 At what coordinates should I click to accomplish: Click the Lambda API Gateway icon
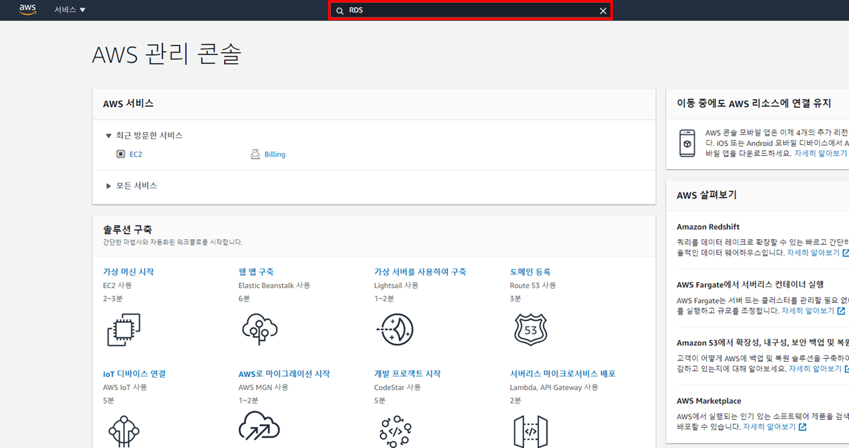(530, 431)
